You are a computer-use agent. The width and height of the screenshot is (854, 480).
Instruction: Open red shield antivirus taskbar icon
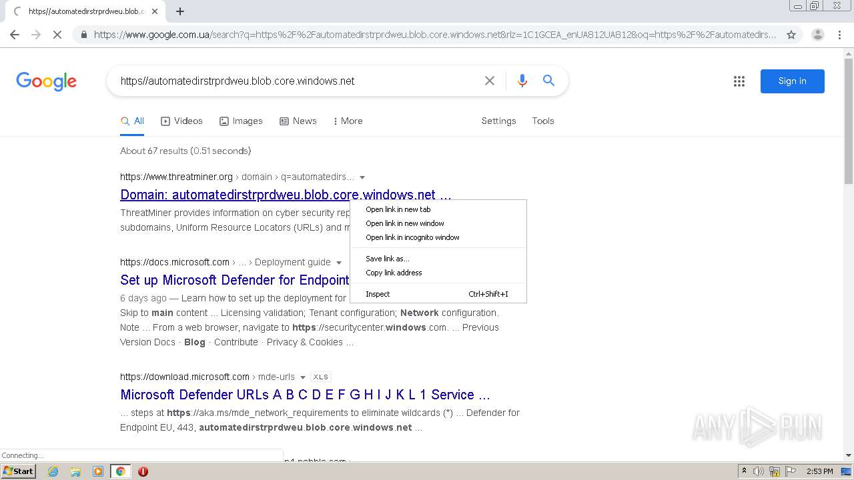click(x=143, y=471)
